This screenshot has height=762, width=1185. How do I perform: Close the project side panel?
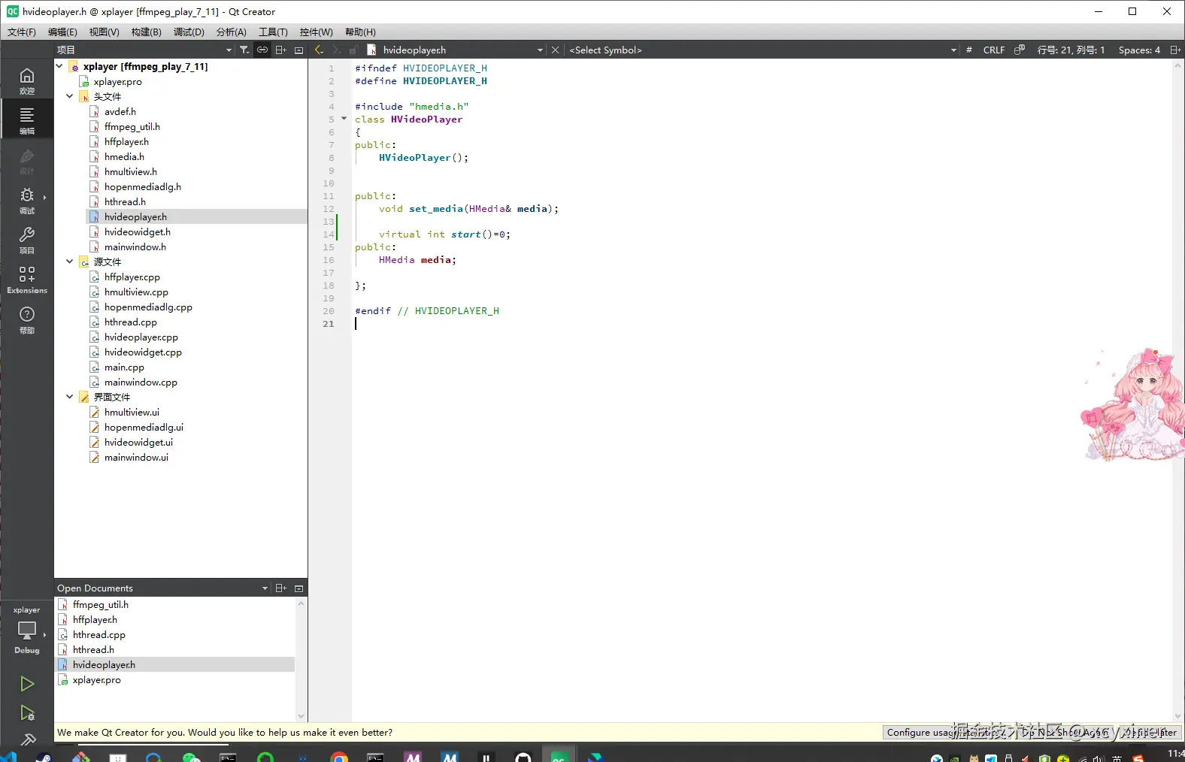tap(299, 50)
